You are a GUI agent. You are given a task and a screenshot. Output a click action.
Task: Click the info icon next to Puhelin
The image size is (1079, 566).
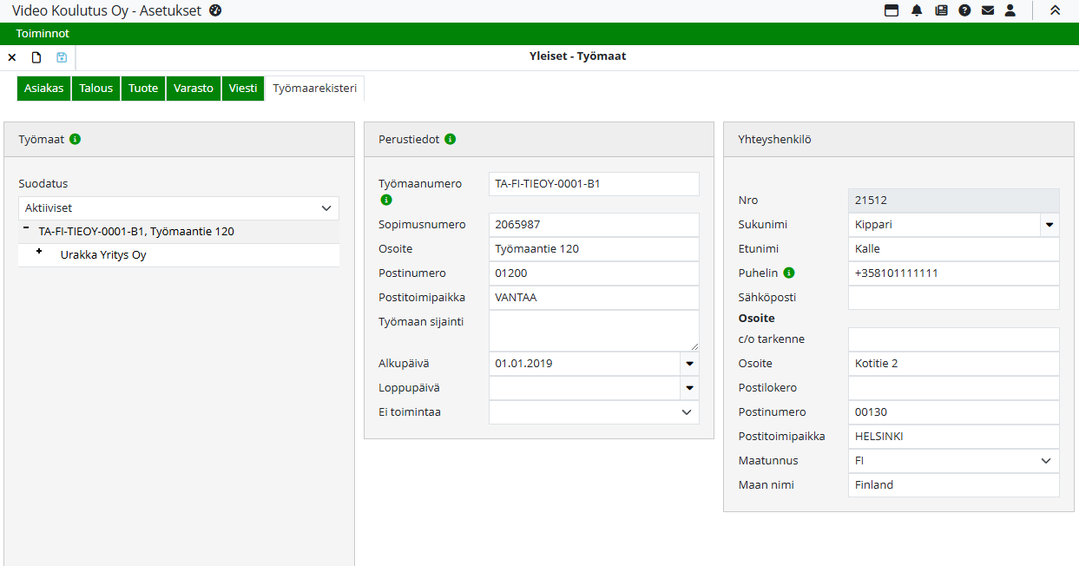(x=789, y=273)
